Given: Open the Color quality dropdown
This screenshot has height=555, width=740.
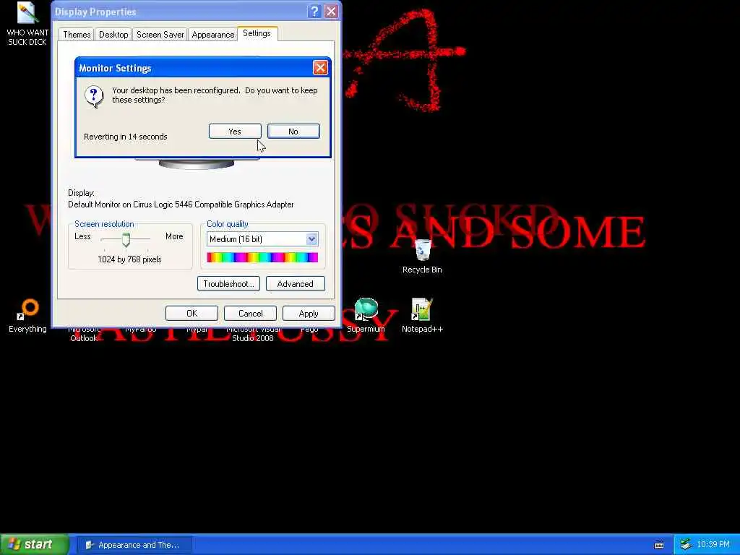Looking at the screenshot, I should coord(311,238).
